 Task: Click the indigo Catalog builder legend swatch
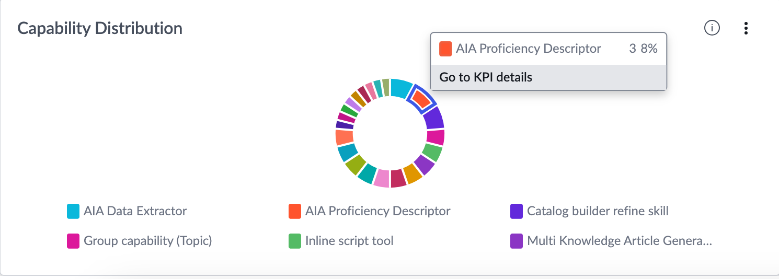coord(517,212)
